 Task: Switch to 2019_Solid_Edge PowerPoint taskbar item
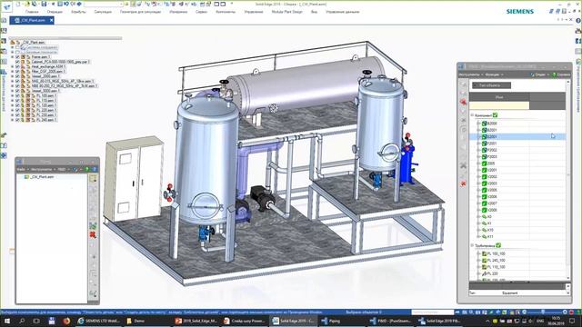pos(196,321)
